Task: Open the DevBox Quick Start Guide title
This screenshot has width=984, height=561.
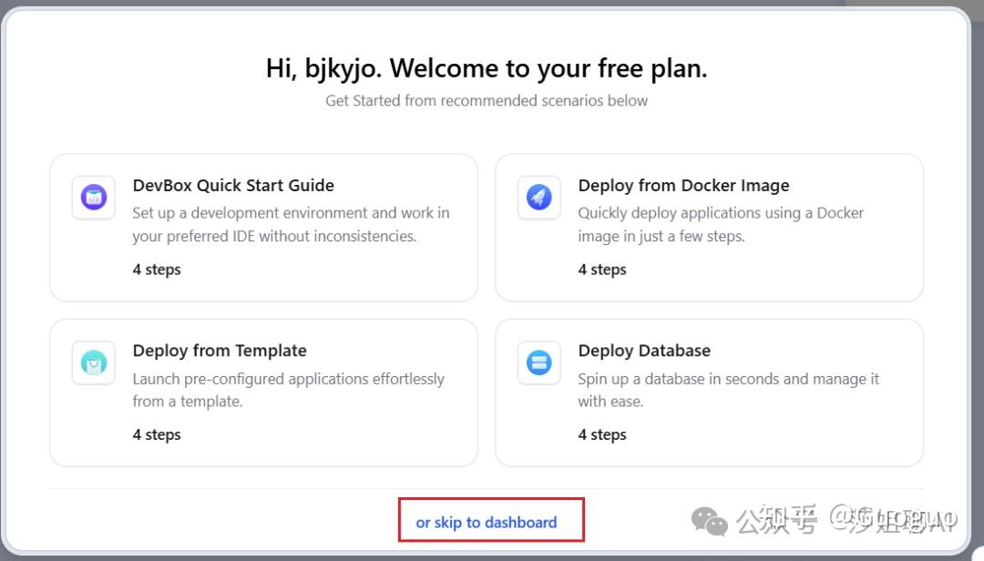Action: [233, 186]
